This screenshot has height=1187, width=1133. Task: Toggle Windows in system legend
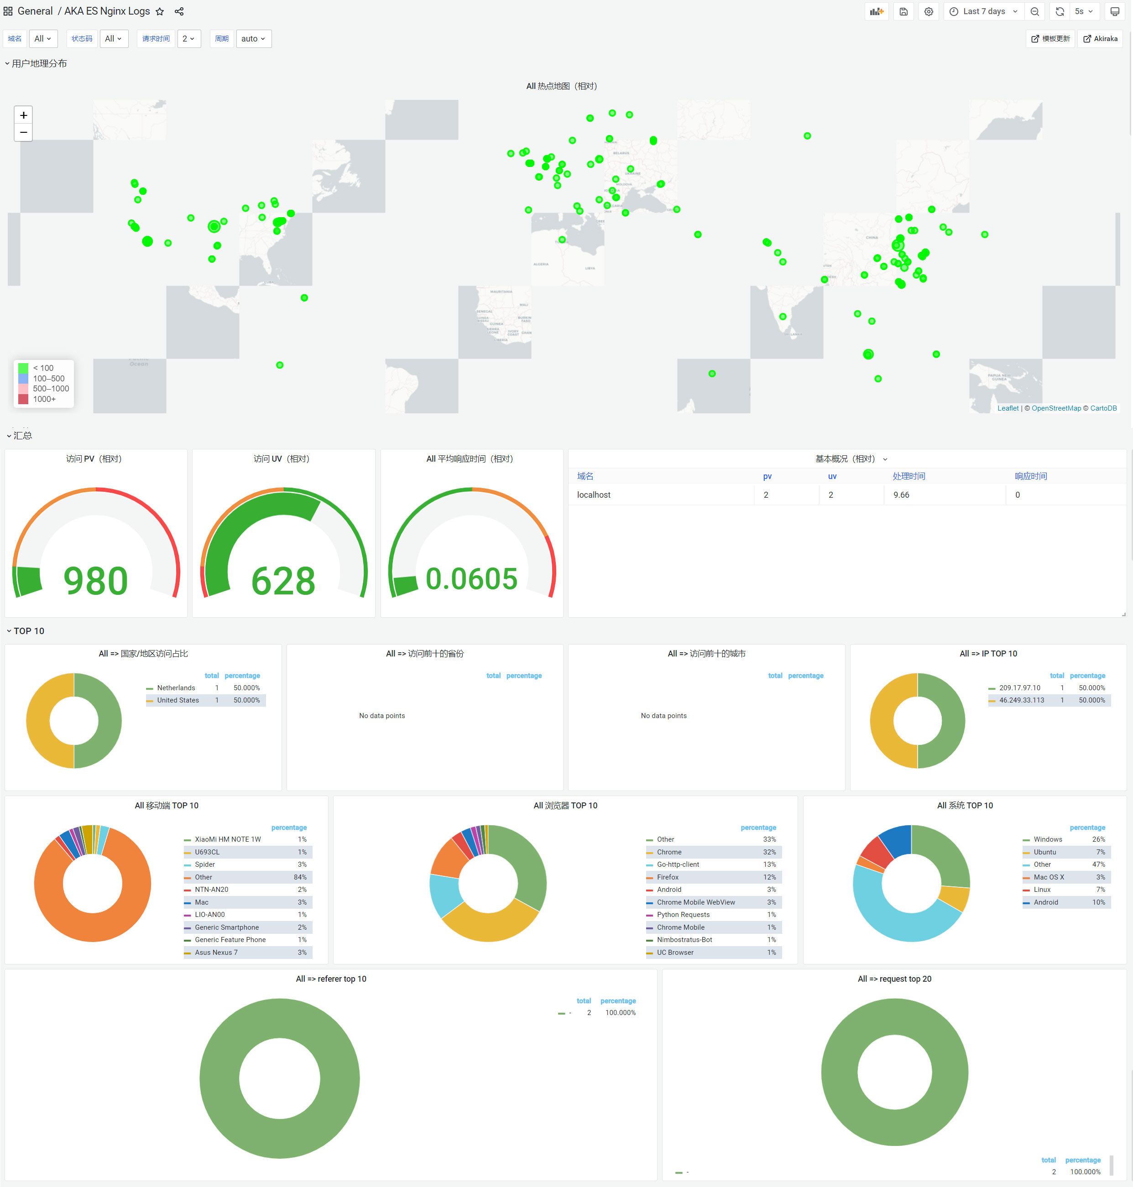pos(1047,840)
